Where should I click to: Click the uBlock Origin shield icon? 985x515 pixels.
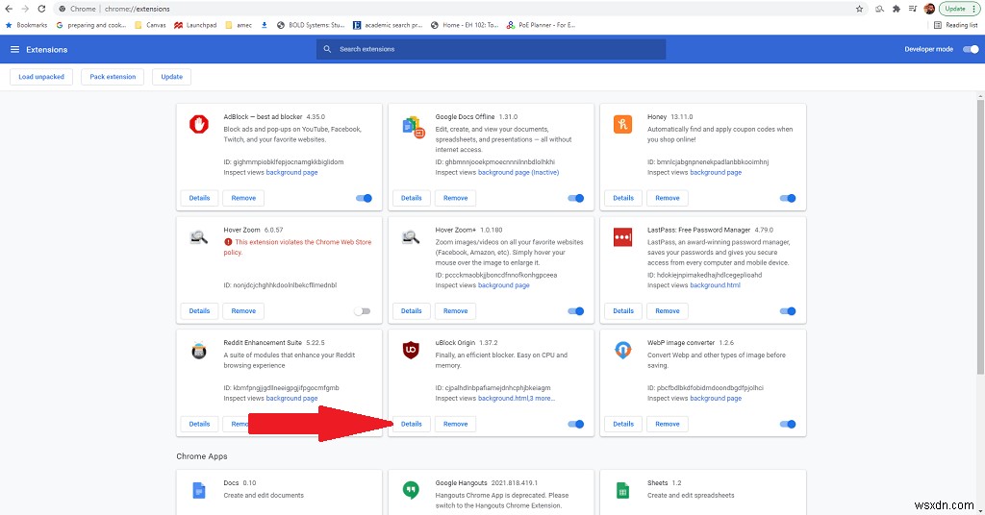[411, 350]
